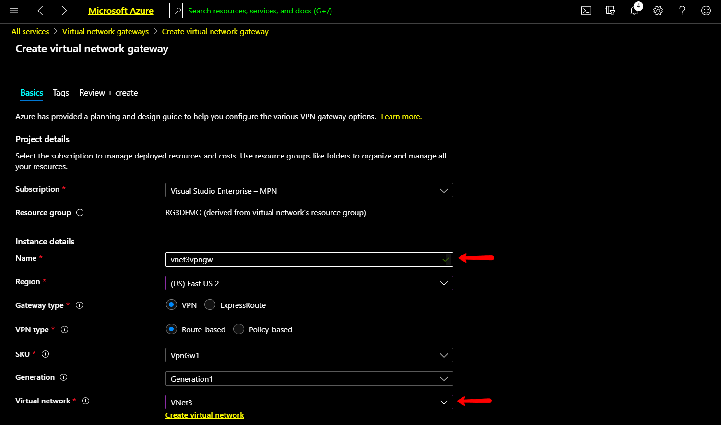The height and width of the screenshot is (425, 721).
Task: Click the Create virtual network link
Action: click(205, 415)
